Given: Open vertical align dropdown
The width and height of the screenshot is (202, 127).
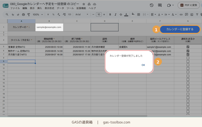Looking at the screenshot, I should click(x=160, y=14).
